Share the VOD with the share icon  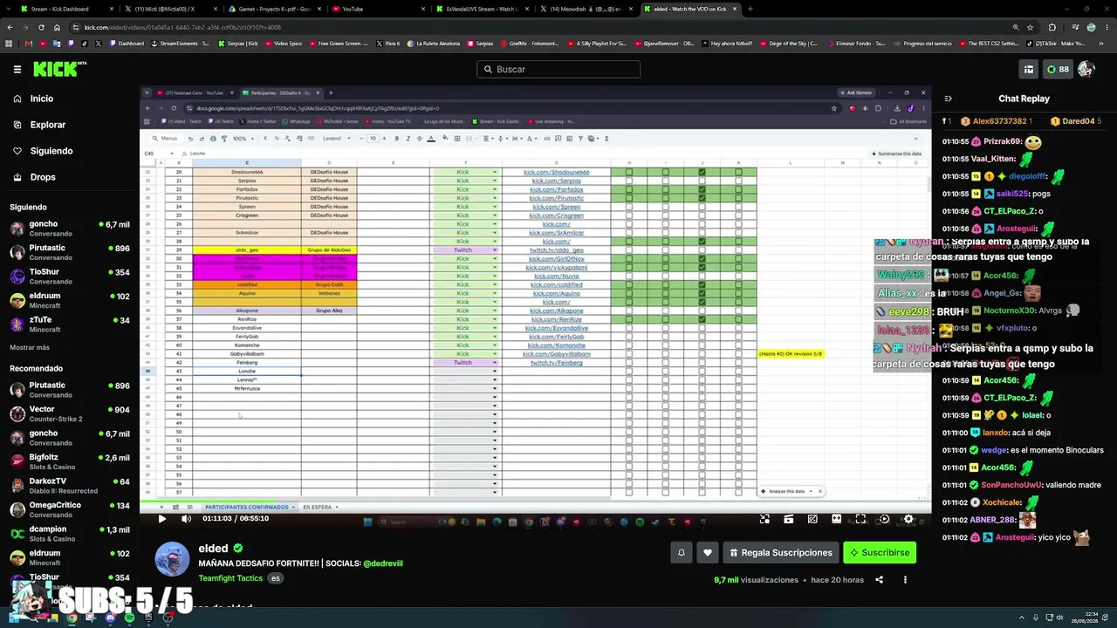pos(879,580)
